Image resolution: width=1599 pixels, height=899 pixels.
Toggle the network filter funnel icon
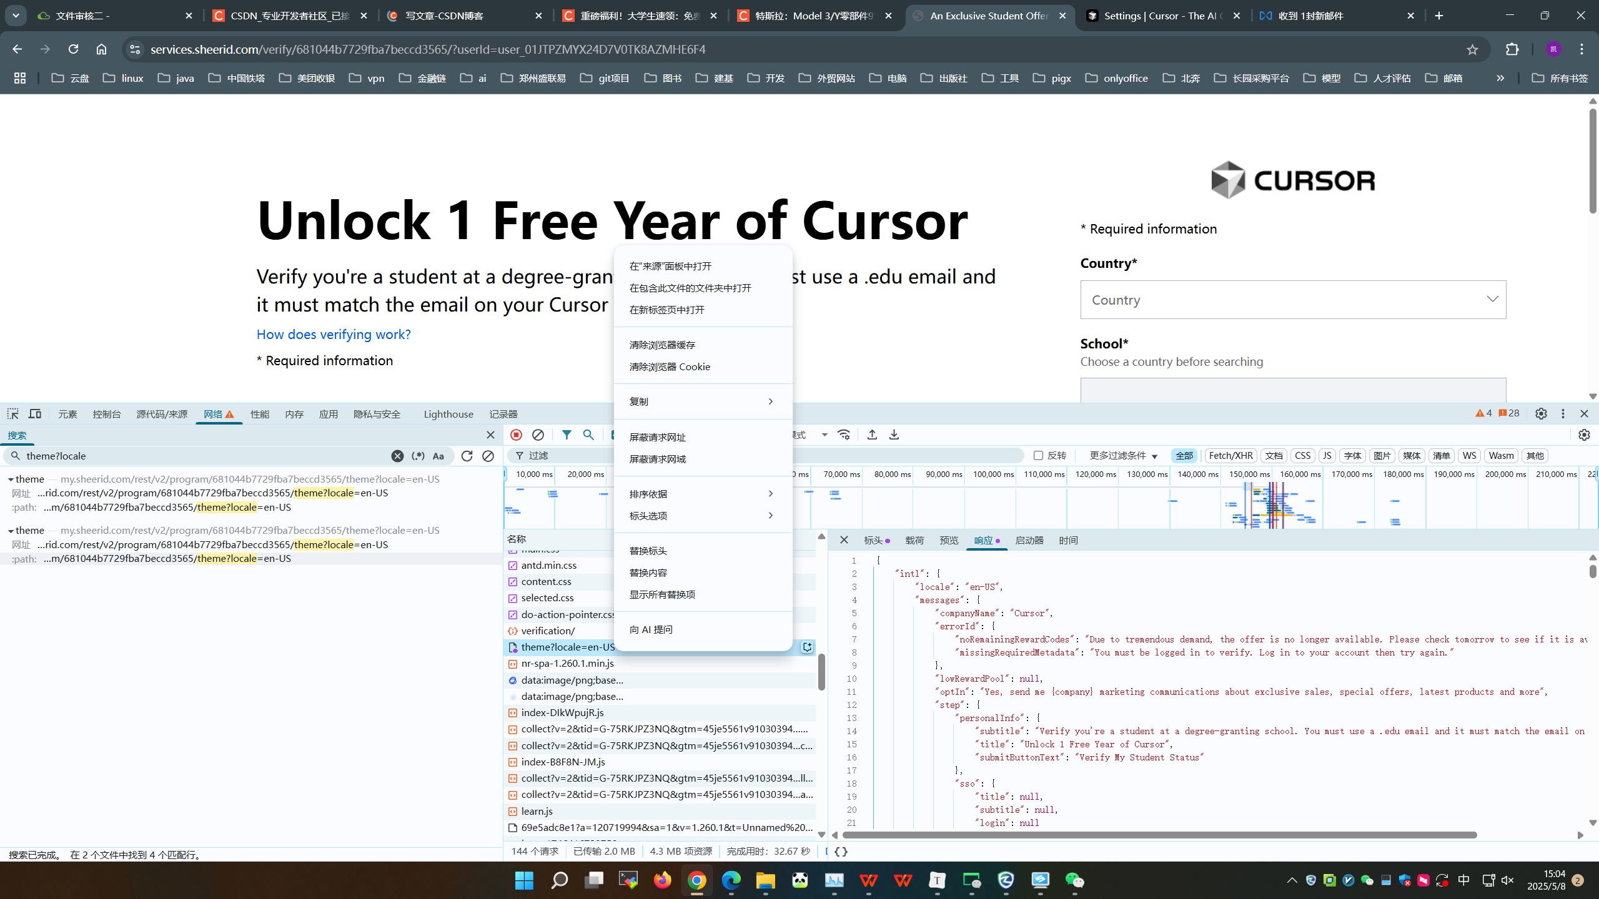567,435
